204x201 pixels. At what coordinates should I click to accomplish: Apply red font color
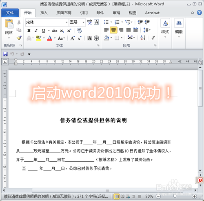(50, 38)
